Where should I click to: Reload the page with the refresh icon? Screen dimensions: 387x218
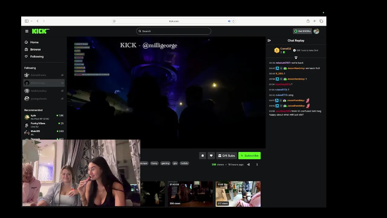[x=233, y=21]
